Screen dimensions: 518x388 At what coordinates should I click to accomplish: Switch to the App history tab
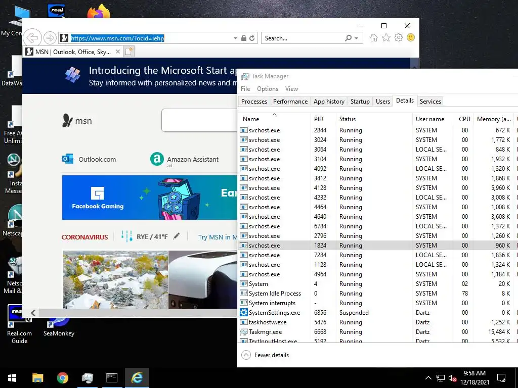(x=329, y=101)
